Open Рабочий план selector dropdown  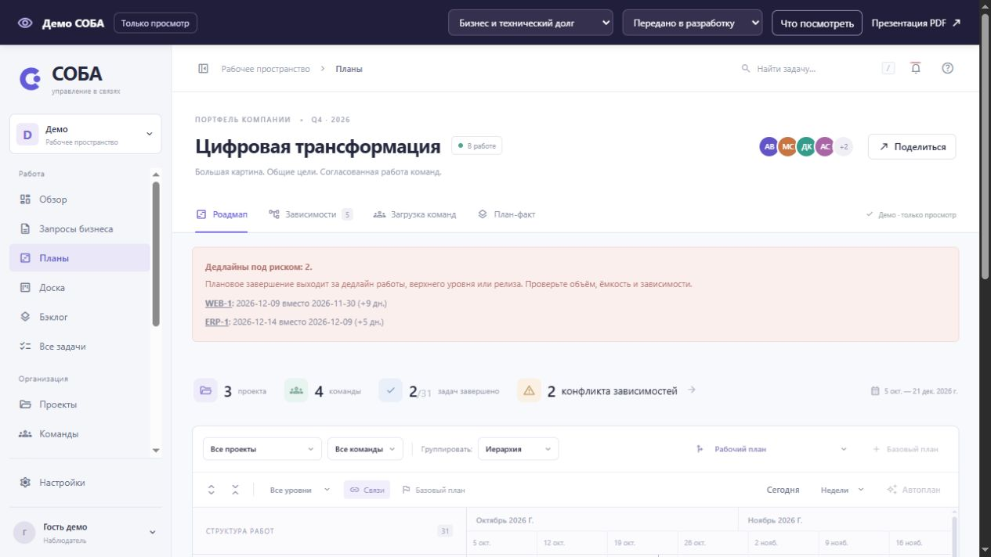(772, 449)
